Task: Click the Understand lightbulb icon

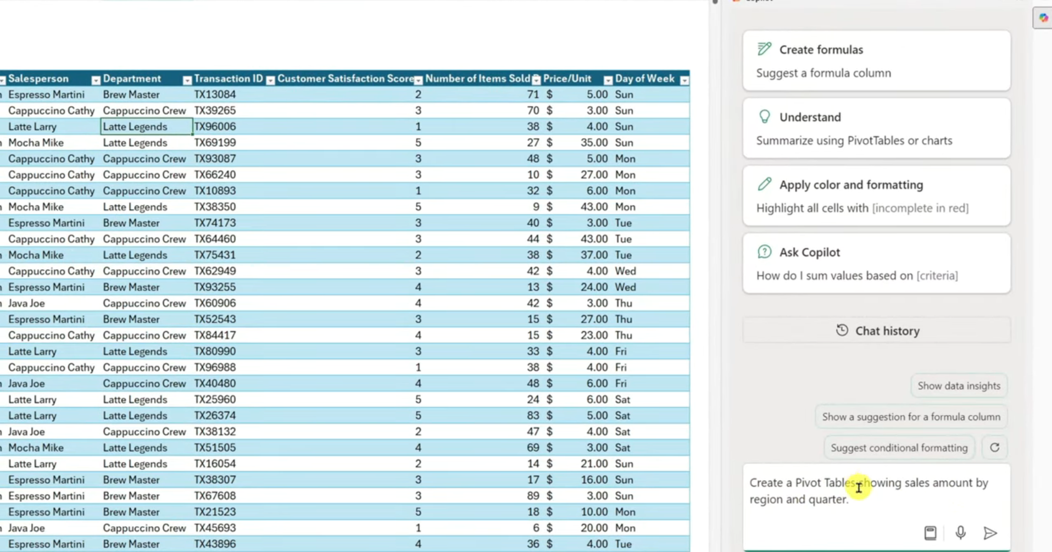Action: pyautogui.click(x=764, y=116)
